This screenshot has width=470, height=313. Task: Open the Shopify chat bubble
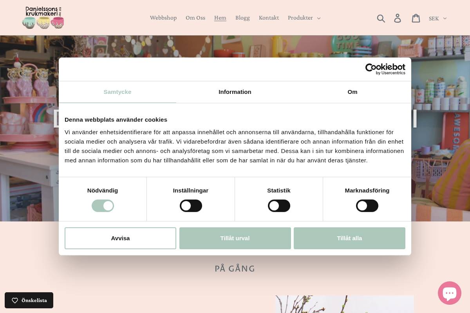click(x=450, y=293)
